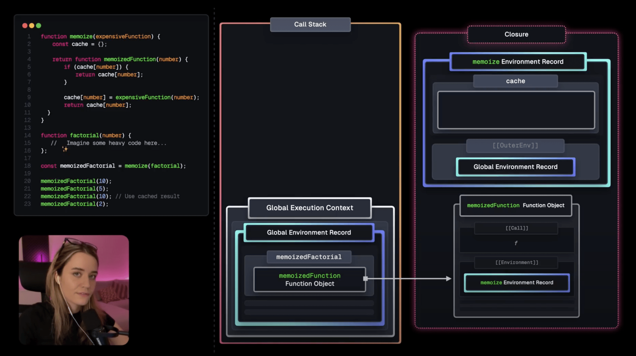Screen dimensions: 636x356
Task: Click the arrow handle square on memoizedFunction box
Action: pos(365,278)
